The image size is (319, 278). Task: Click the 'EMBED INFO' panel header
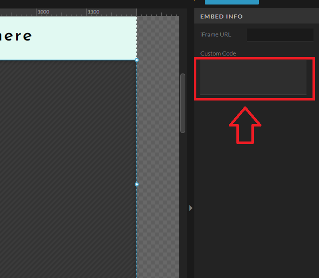[x=256, y=16]
